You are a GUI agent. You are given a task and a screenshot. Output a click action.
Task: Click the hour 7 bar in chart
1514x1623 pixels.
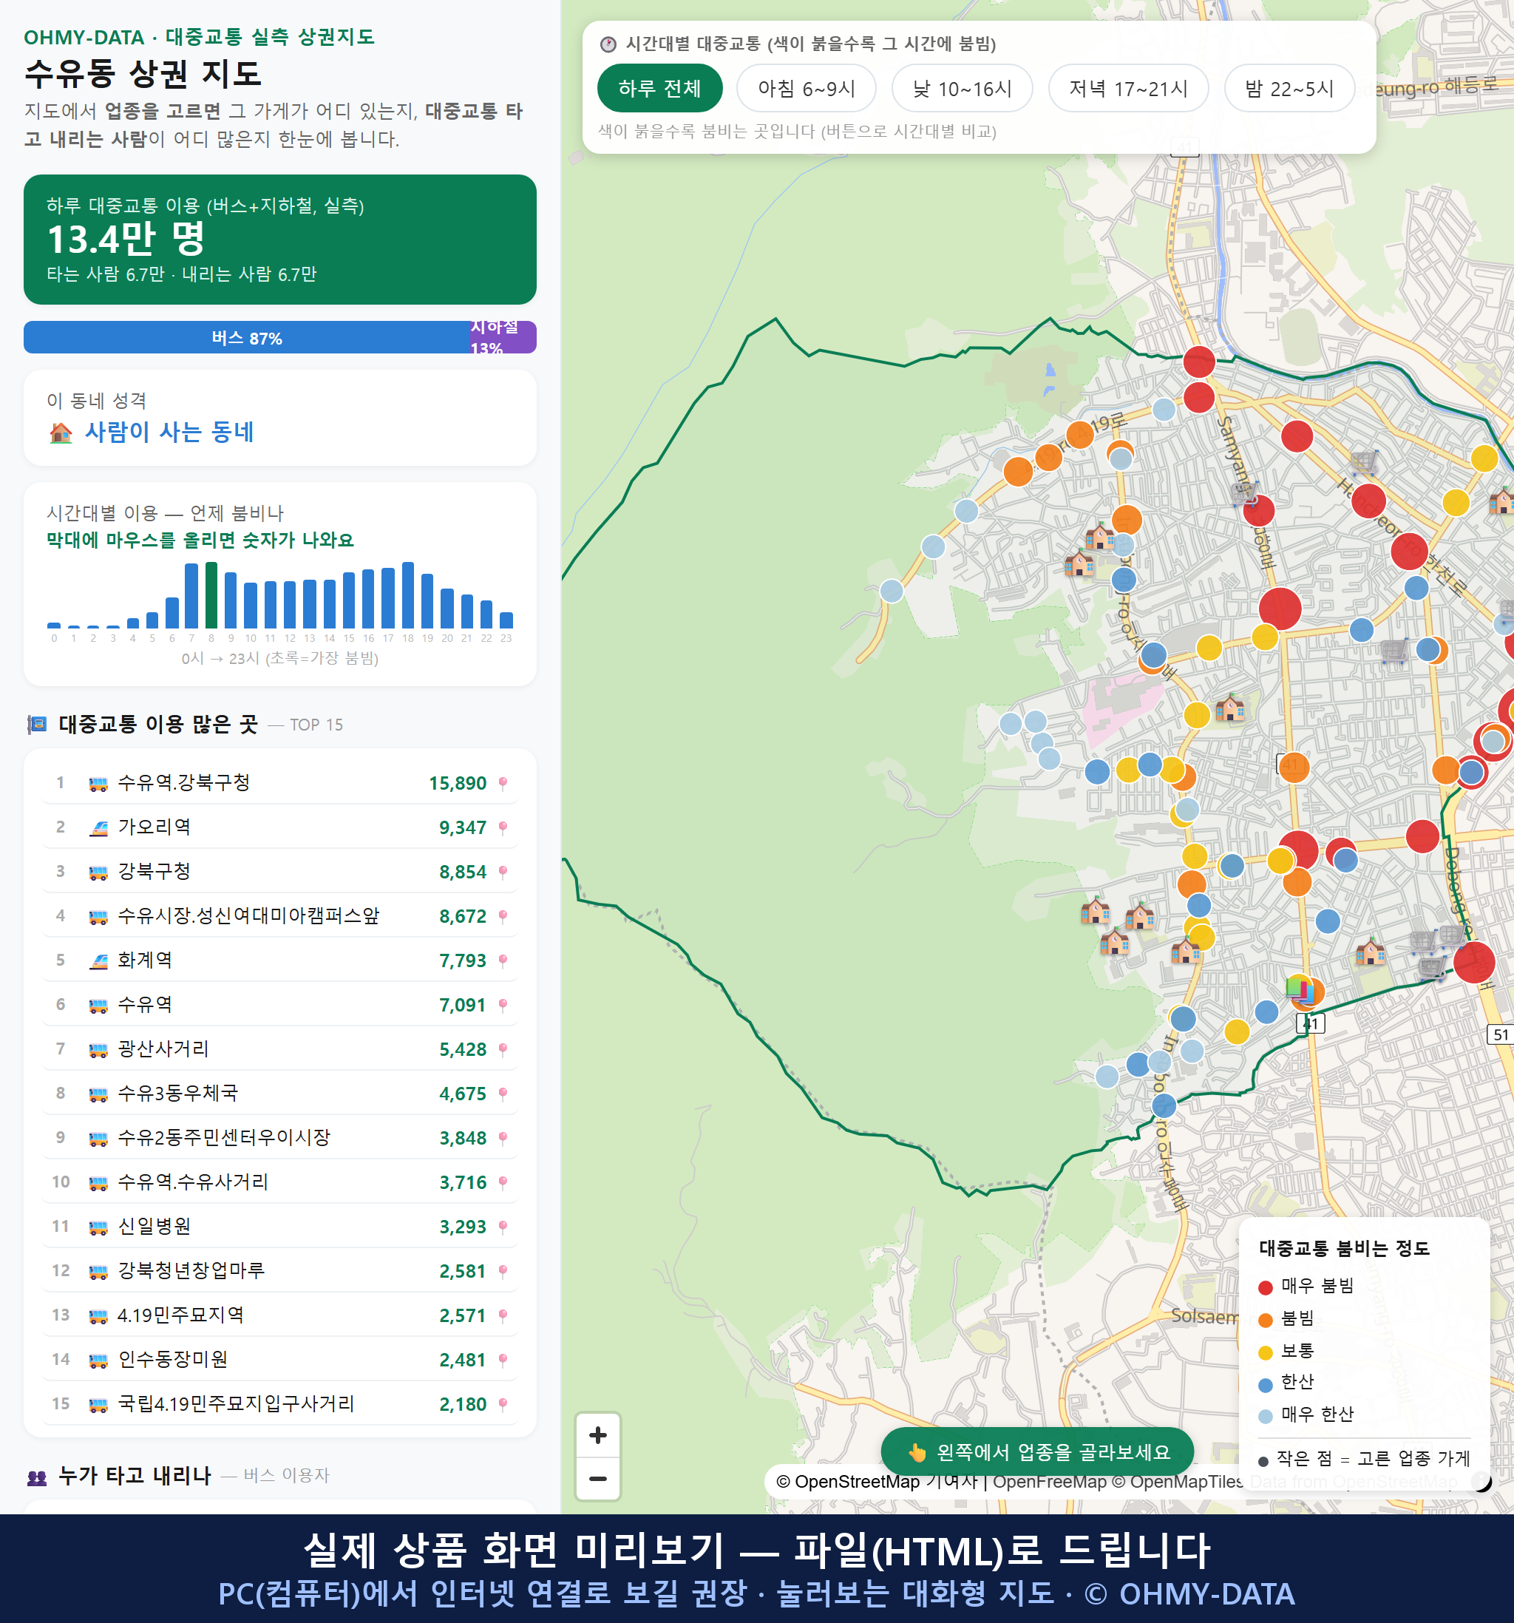(191, 596)
